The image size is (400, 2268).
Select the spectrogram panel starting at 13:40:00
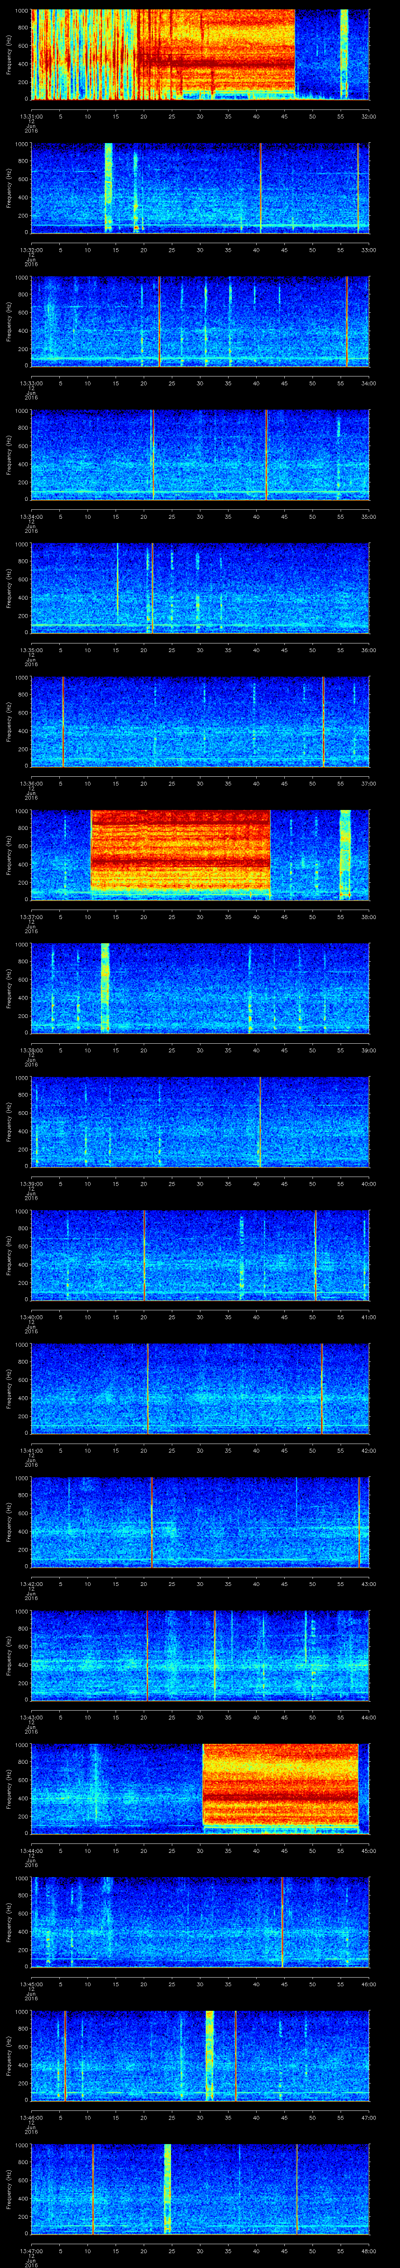pos(200,1255)
